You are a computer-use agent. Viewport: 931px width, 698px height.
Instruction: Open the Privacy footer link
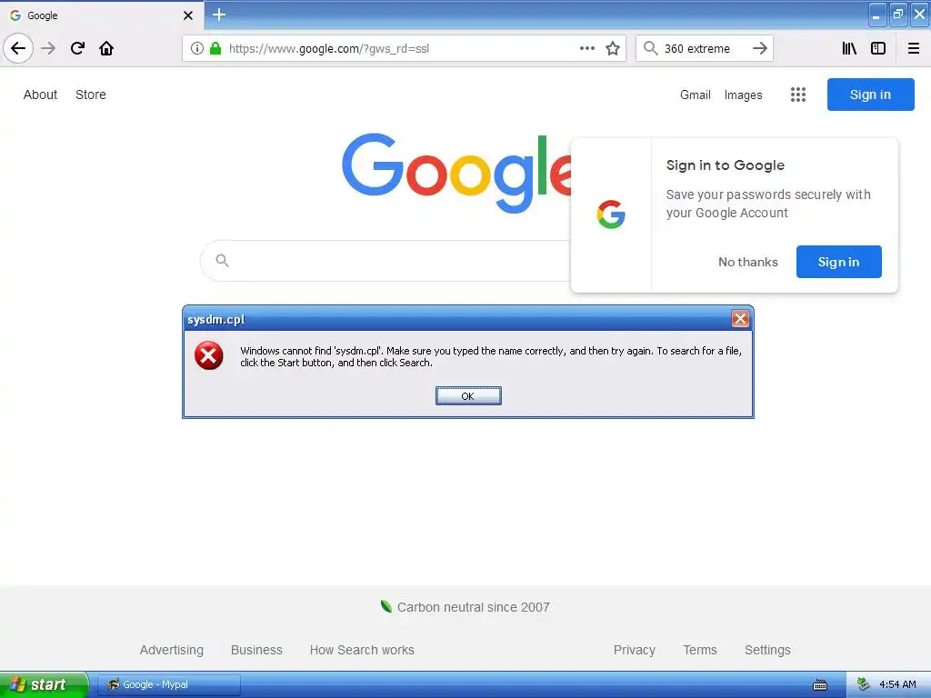tap(634, 650)
